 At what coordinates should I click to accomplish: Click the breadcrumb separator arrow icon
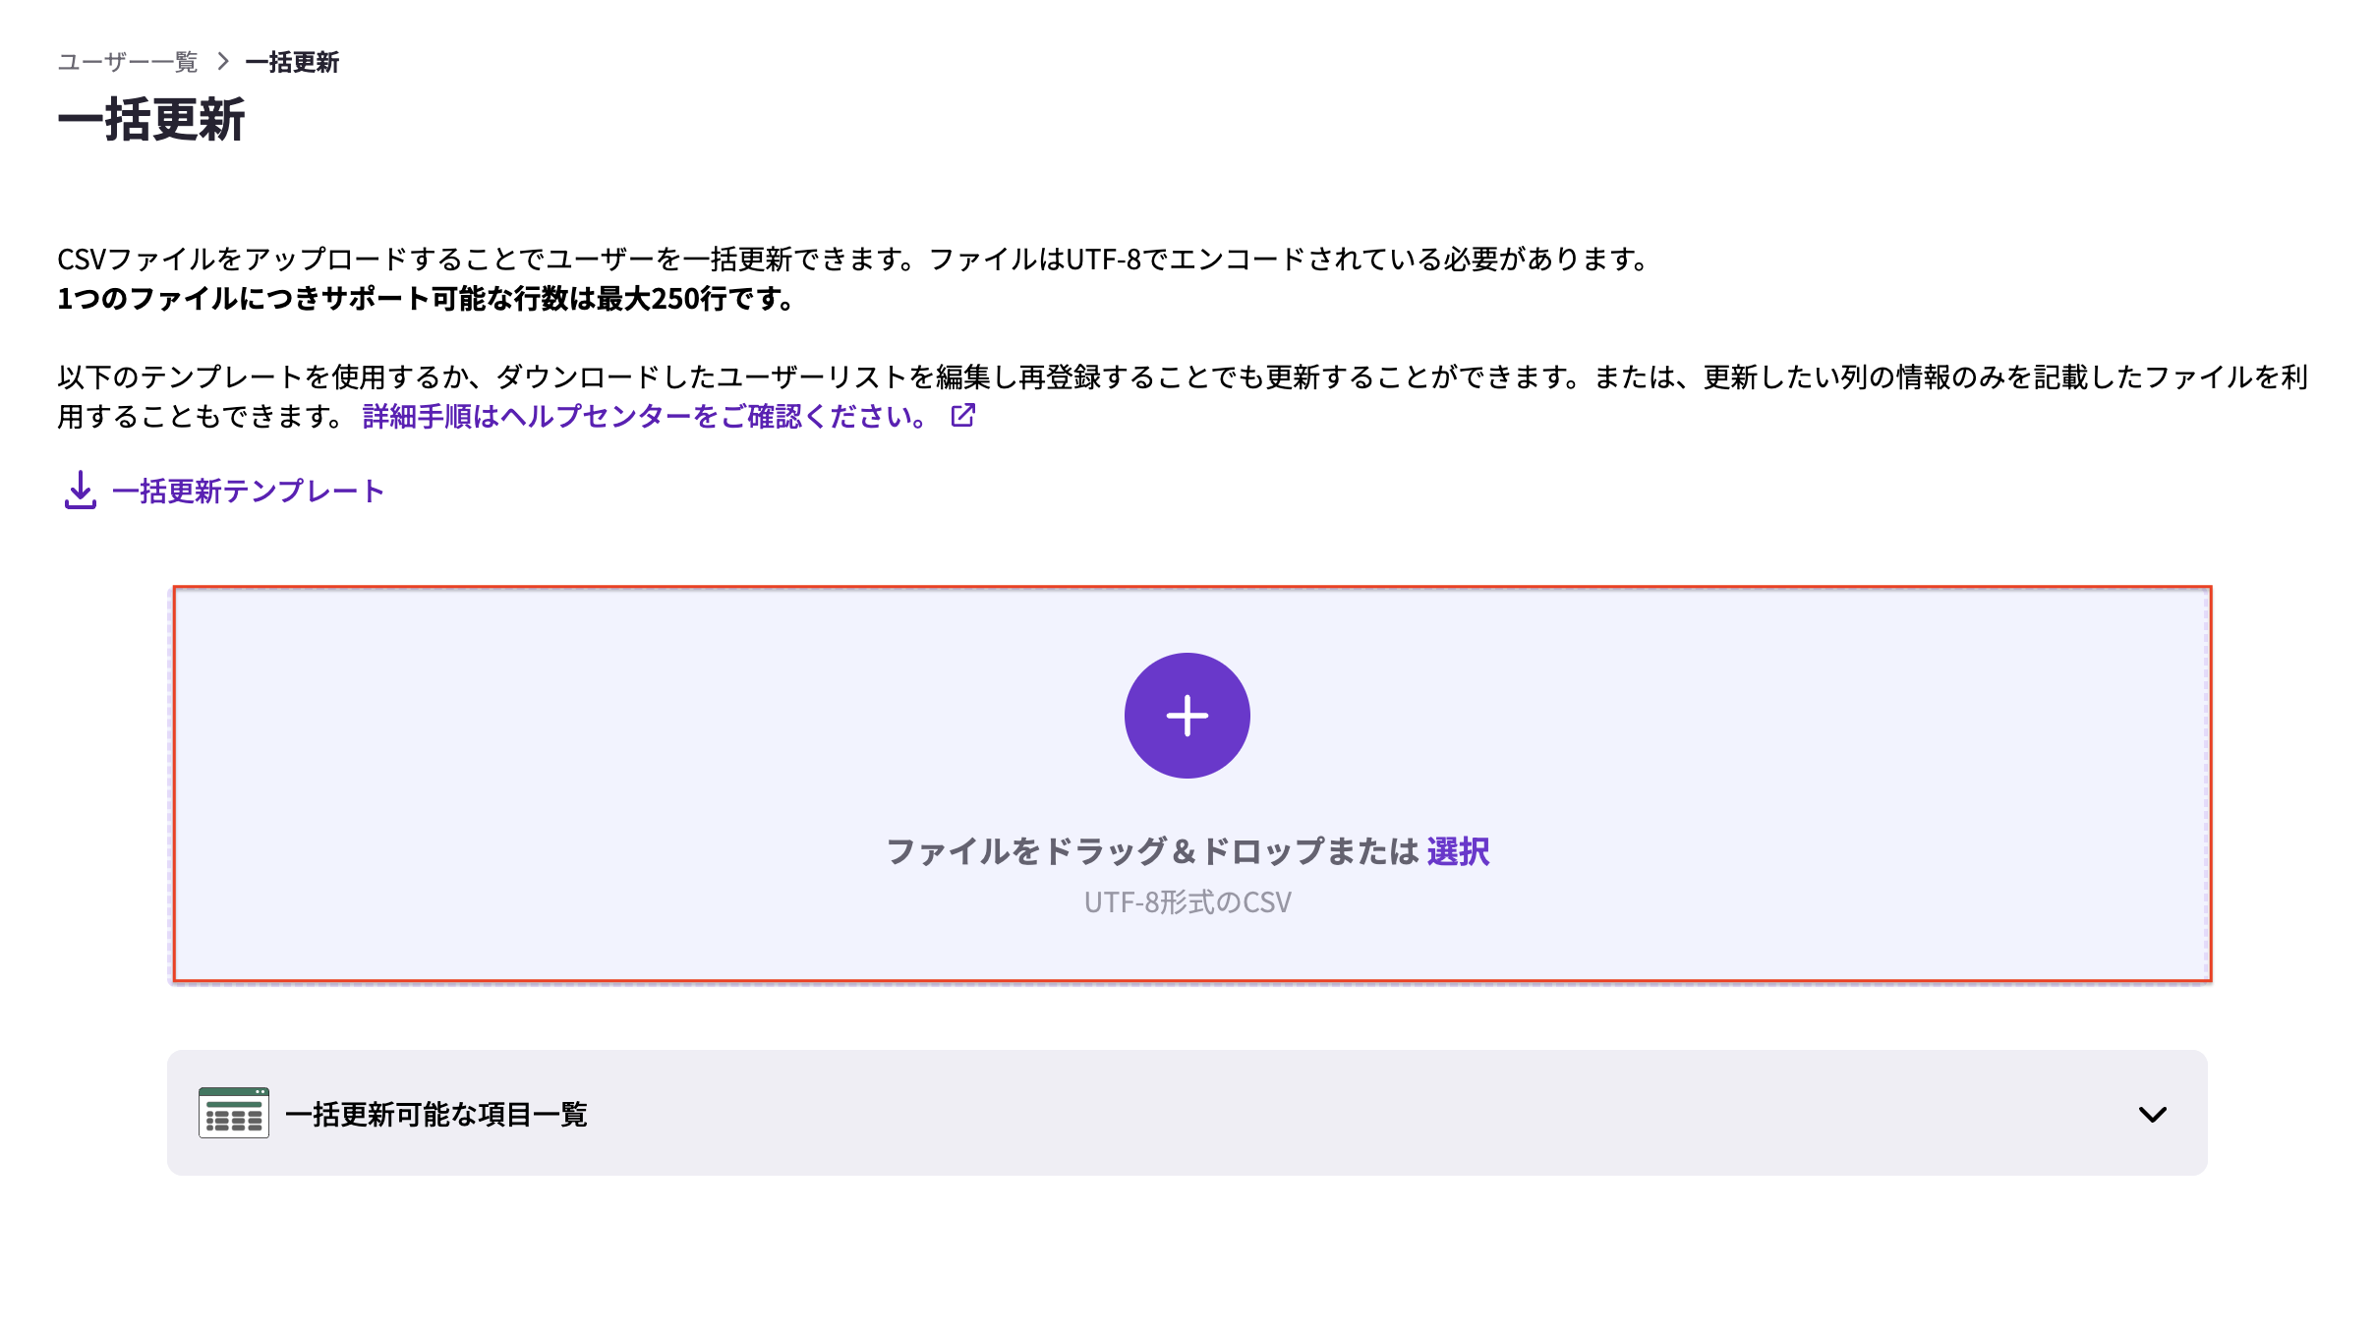tap(222, 62)
